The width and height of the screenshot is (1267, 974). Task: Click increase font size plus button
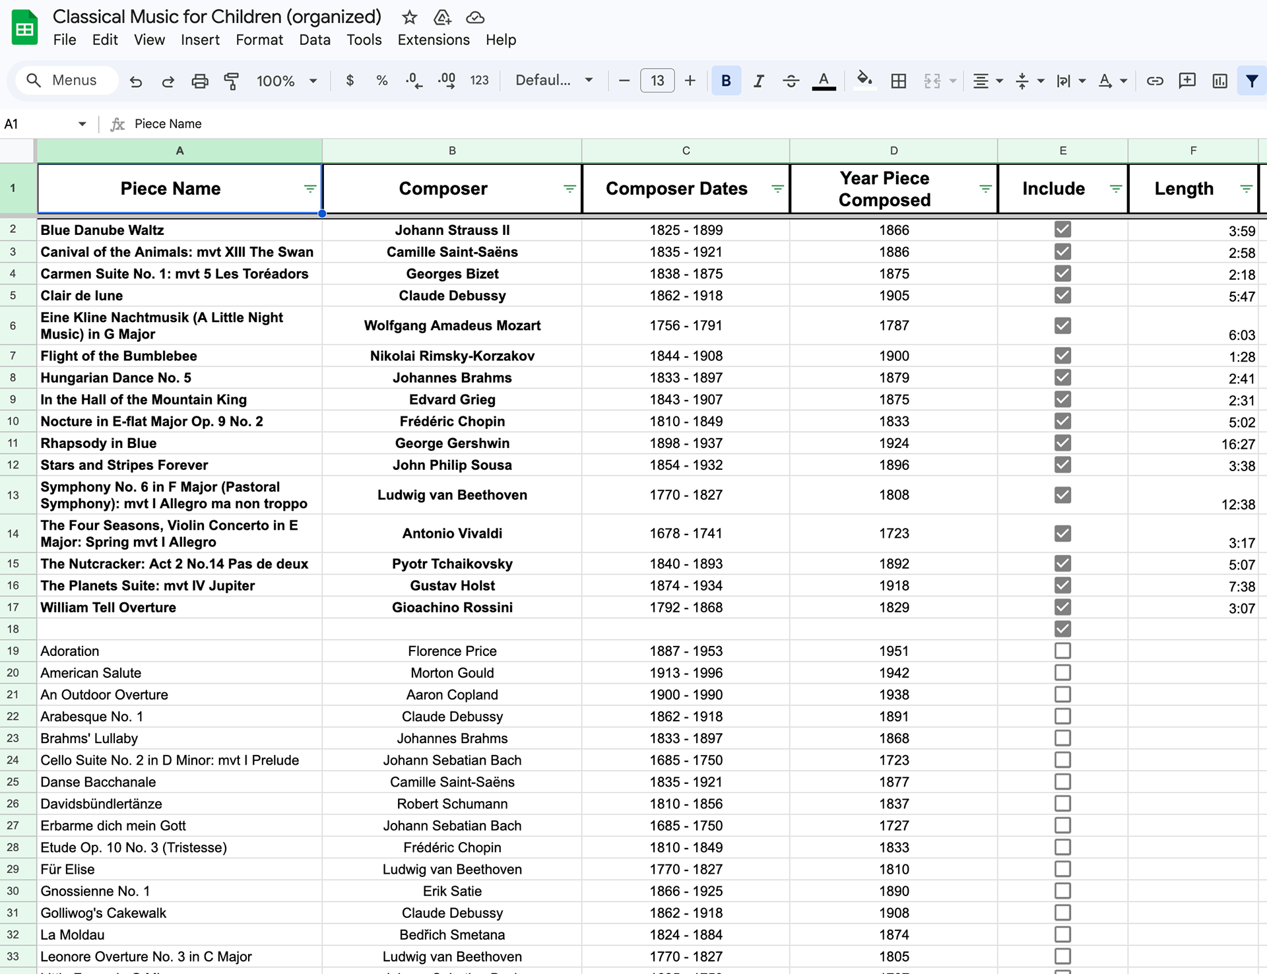tap(690, 81)
